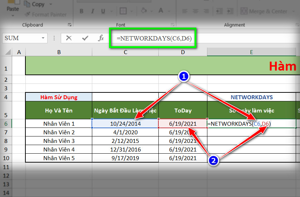Select column E header

(x=251, y=52)
